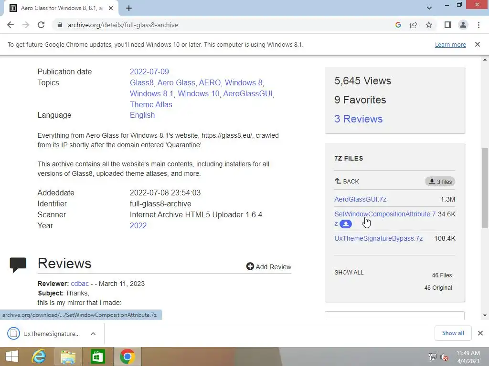Filter by English language
489x366 pixels.
[142, 115]
